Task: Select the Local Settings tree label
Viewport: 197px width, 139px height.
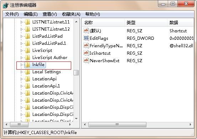Action: (x=46, y=72)
